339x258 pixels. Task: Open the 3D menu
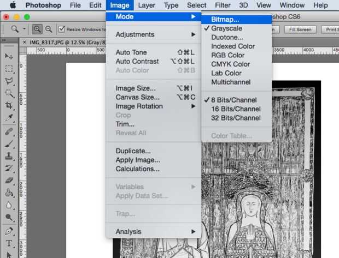pyautogui.click(x=243, y=5)
